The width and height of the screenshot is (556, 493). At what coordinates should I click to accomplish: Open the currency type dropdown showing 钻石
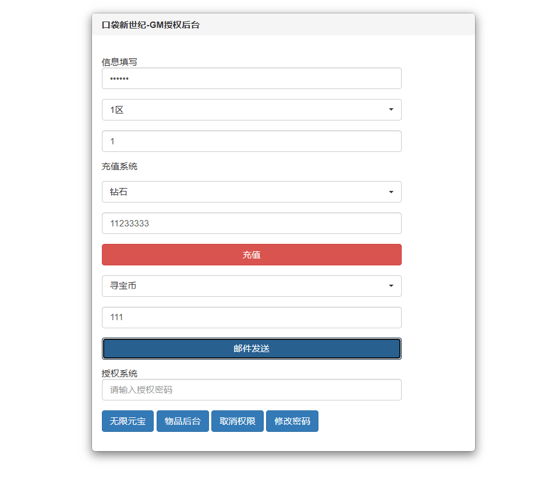tap(252, 191)
